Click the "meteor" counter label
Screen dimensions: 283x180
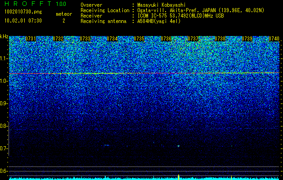[x=64, y=14]
